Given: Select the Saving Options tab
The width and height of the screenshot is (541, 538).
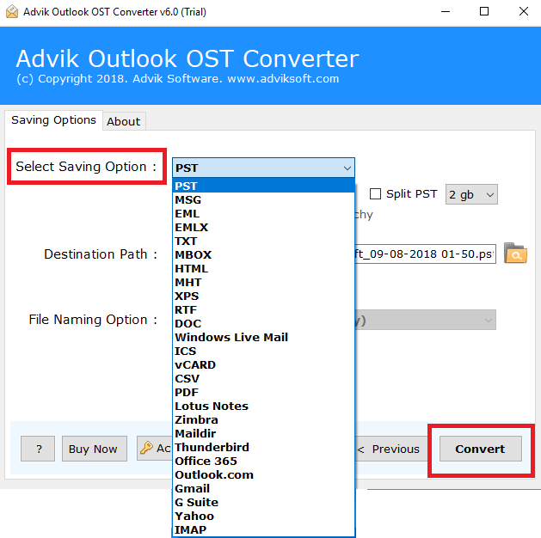Looking at the screenshot, I should click(x=53, y=120).
